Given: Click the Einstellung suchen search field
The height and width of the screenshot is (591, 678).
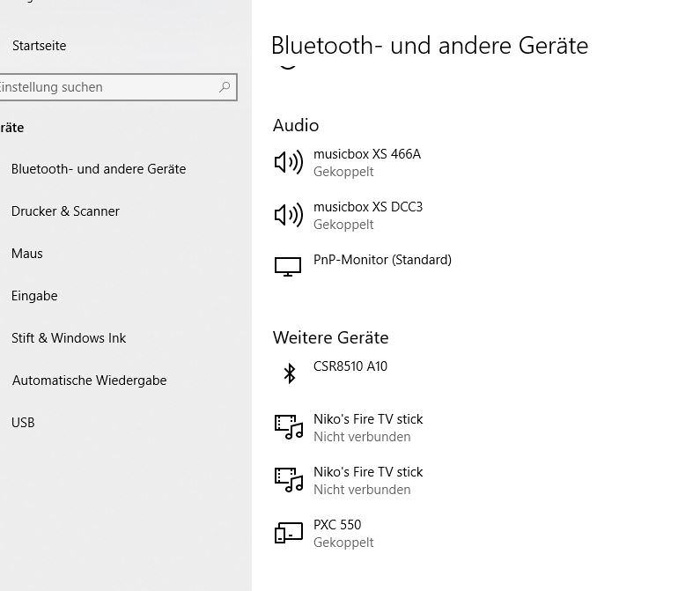Looking at the screenshot, I should point(118,87).
